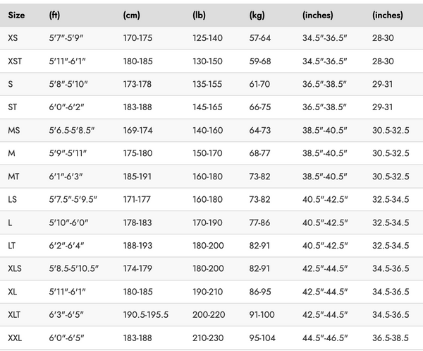The height and width of the screenshot is (351, 423).
Task: Click the 170-175 cm height cell
Action: (x=137, y=38)
